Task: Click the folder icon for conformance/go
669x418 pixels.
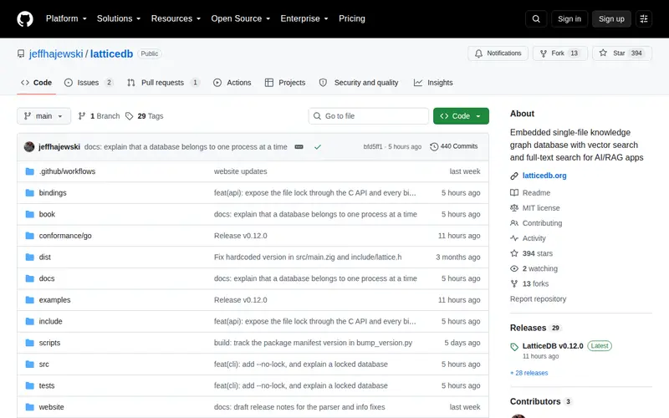Action: click(x=29, y=236)
